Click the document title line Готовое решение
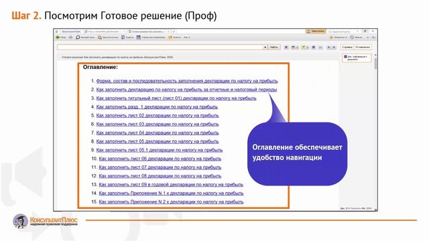This screenshot has height=241, width=429. tap(117, 58)
